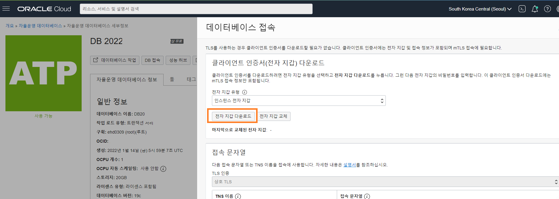Click the 접속 문자열 section heading
Image resolution: width=559 pixels, height=199 pixels.
[229, 153]
